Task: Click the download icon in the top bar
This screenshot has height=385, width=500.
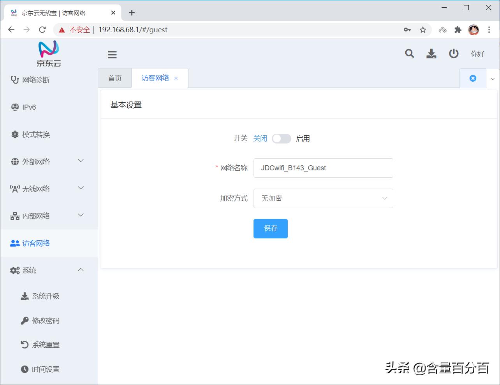Action: [431, 54]
